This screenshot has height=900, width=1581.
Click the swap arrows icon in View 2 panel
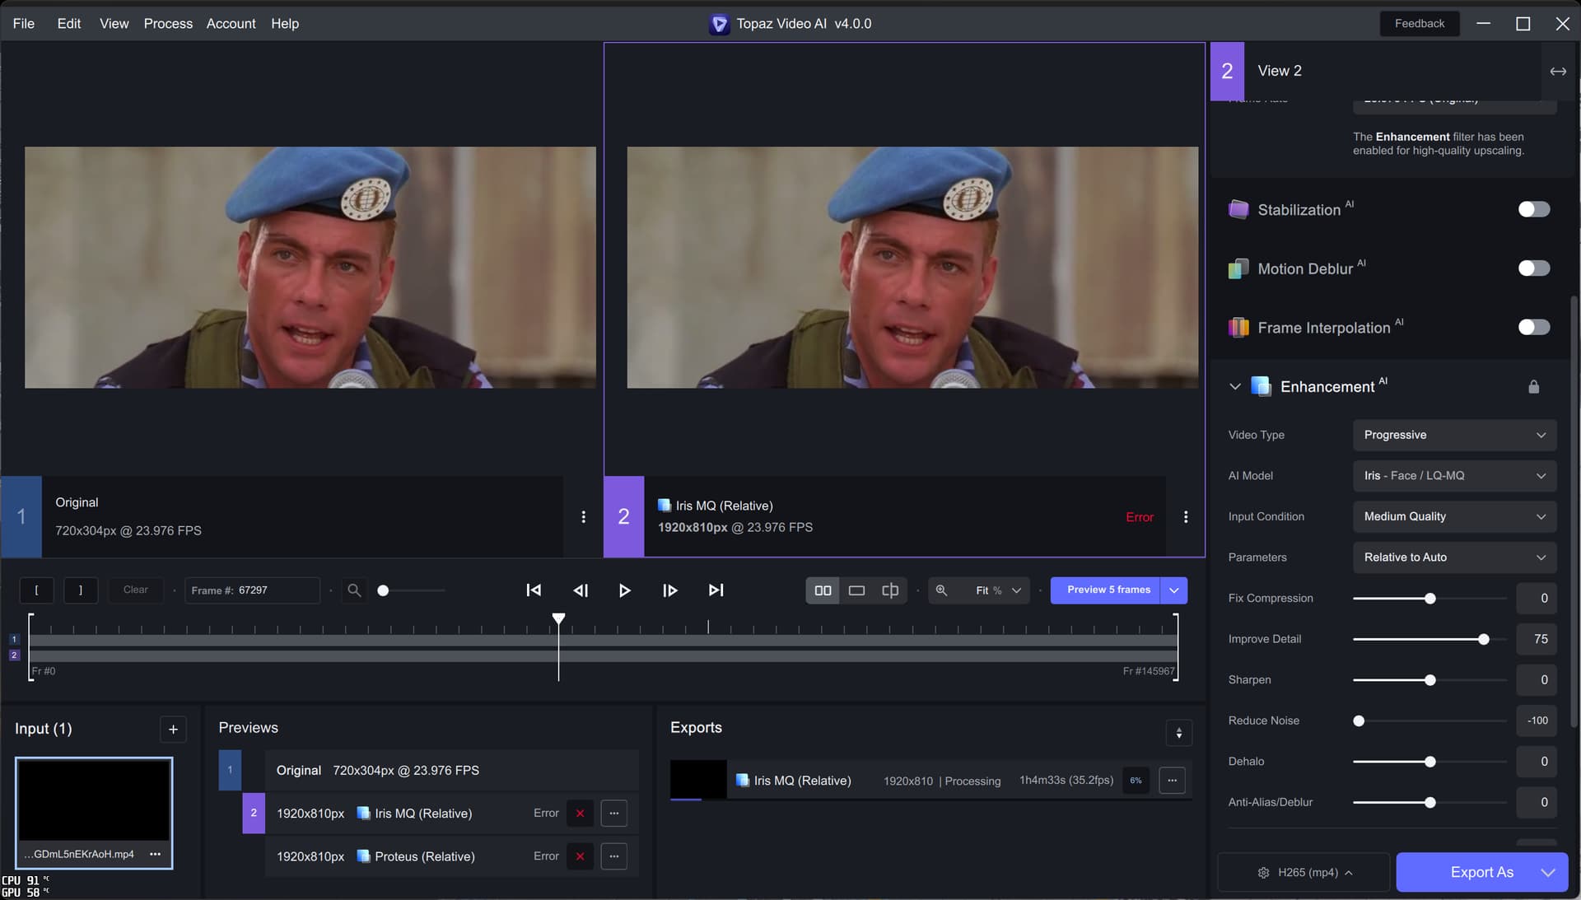[x=1559, y=72]
